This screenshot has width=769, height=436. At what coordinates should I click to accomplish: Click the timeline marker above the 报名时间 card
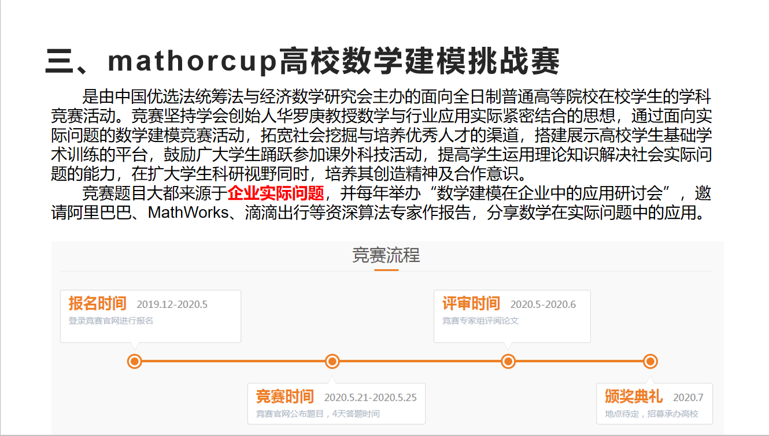point(135,362)
